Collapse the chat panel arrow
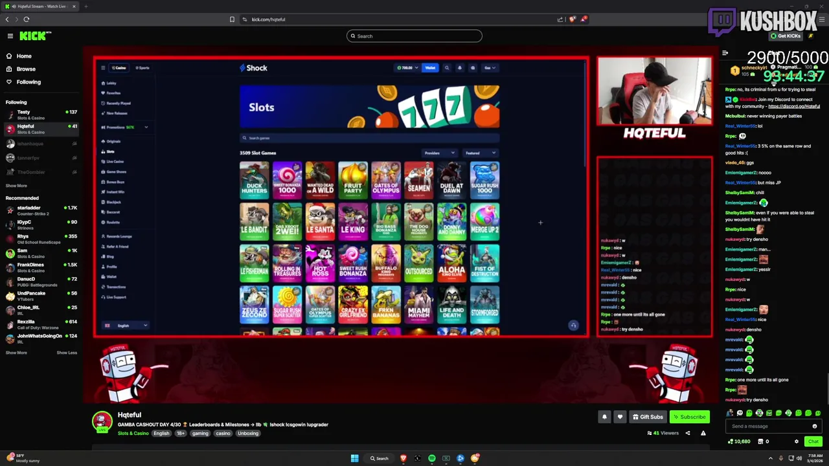Screen dimensions: 829x466 (x=725, y=53)
